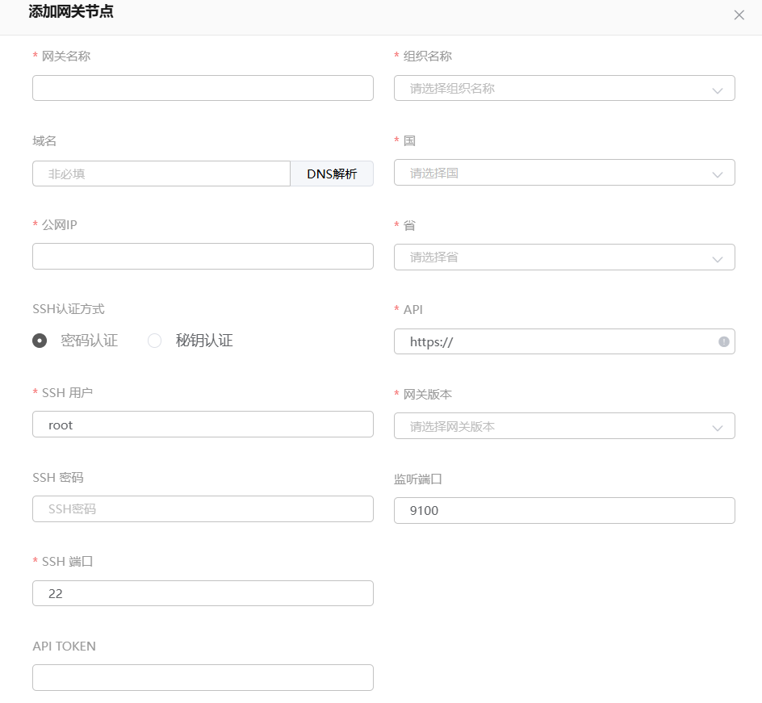Click the 域名 input field
The width and height of the screenshot is (762, 703).
click(161, 174)
